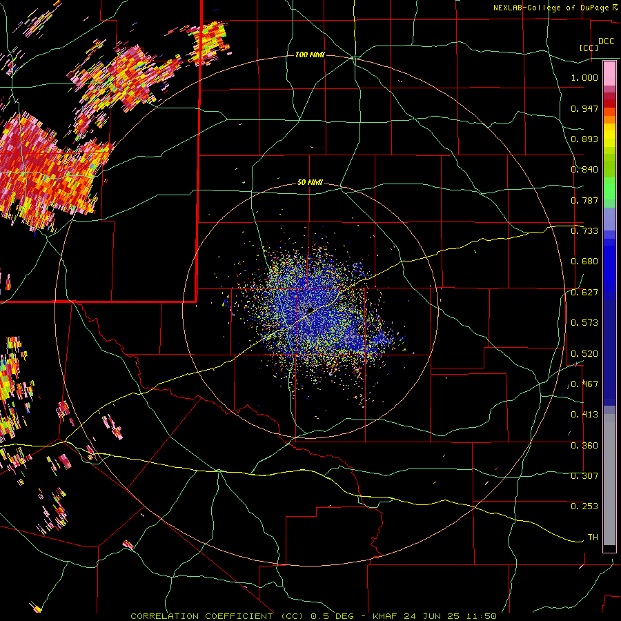
Task: Click the 100 NMI range ring label
Action: [310, 55]
